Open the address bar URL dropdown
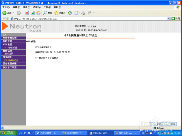Screen dimensions: 182x136 coord(169,19)
